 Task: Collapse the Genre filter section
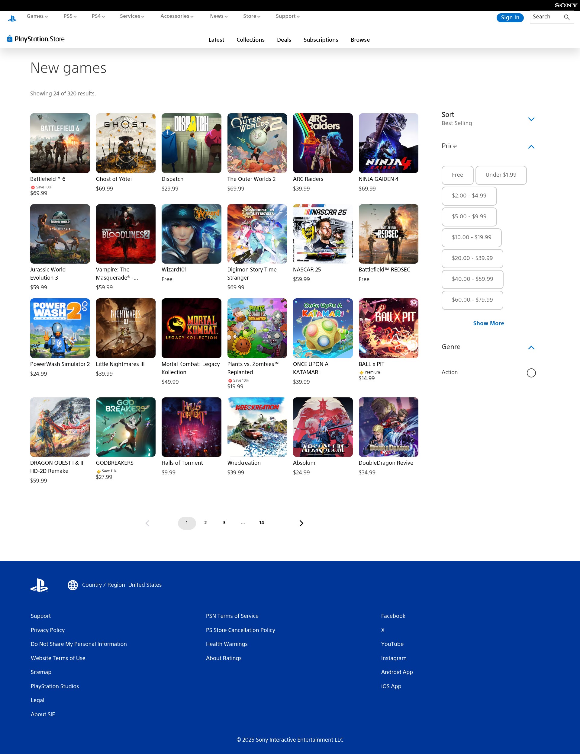[531, 348]
